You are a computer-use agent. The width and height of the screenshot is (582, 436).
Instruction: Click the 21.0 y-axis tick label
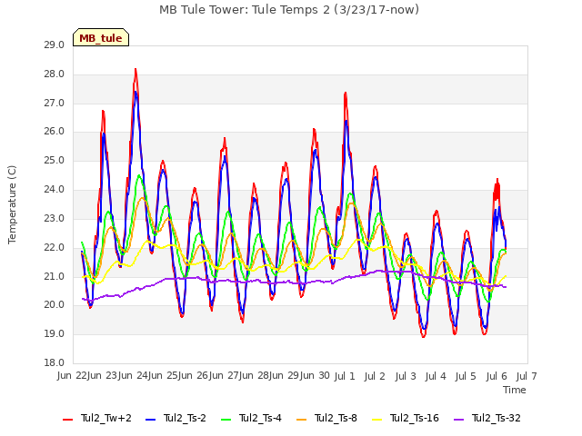[55, 276]
